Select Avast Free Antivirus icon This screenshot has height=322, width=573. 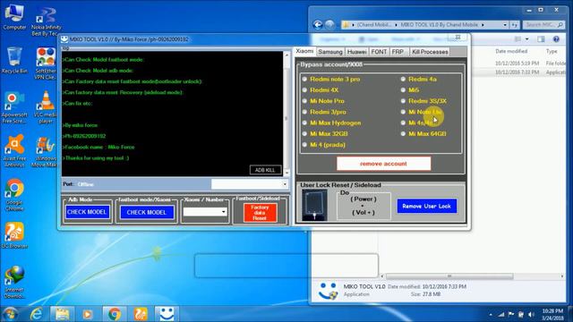(x=14, y=151)
